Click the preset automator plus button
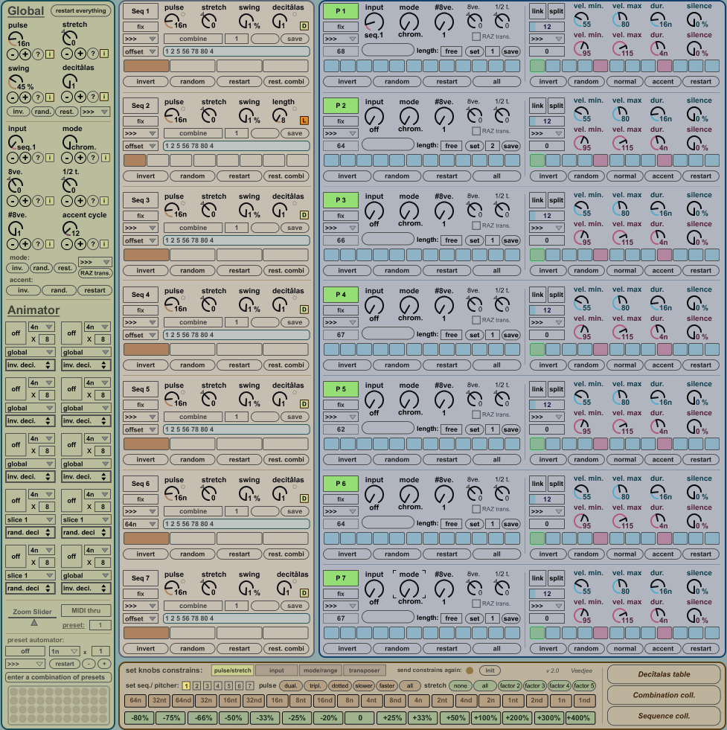Viewport: 727px width, 730px height. click(104, 664)
